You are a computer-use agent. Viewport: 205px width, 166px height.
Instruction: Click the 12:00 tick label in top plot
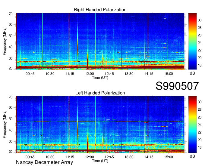click(90, 74)
